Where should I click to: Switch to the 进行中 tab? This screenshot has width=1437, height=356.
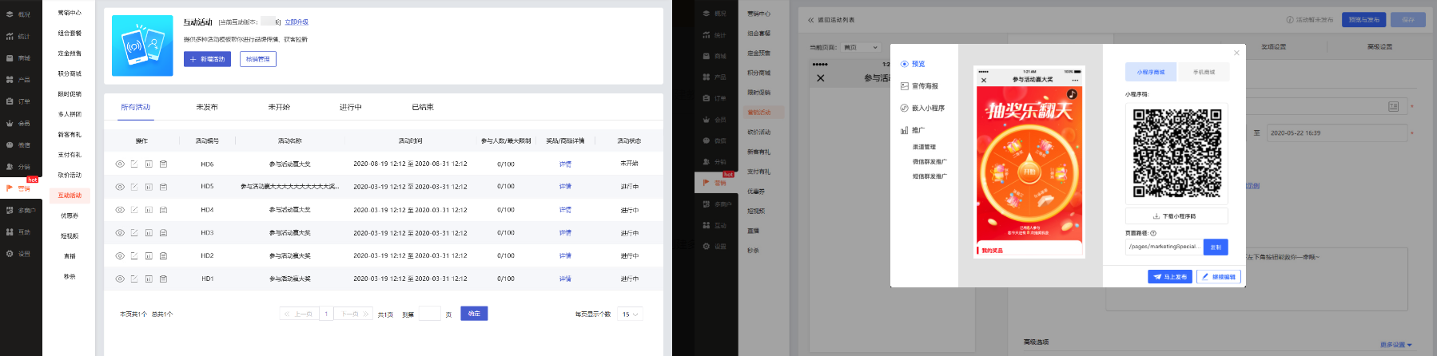click(350, 107)
